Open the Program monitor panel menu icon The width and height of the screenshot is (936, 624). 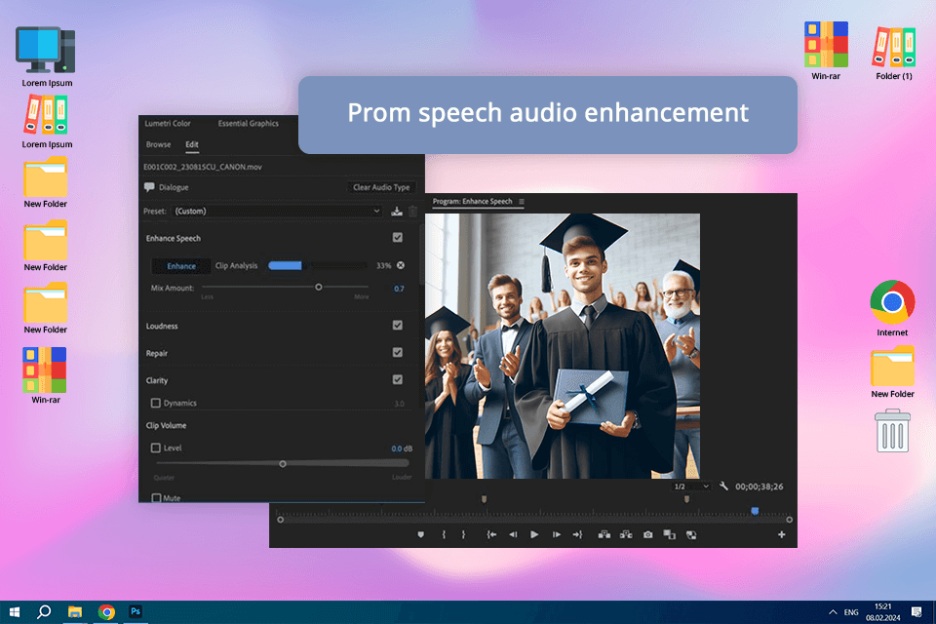(521, 202)
